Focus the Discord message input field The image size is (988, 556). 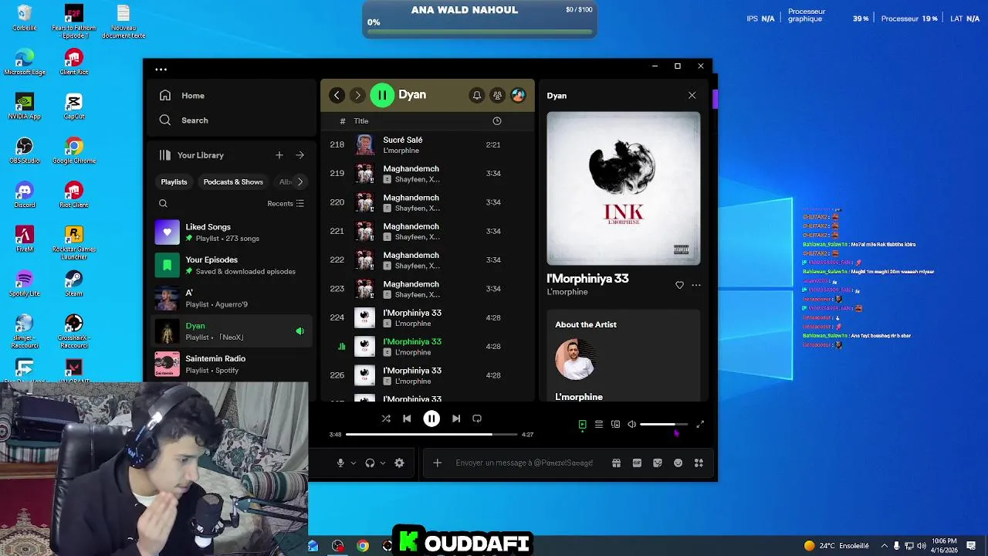coord(524,463)
